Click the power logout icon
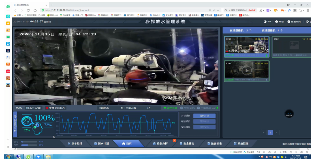316x159 pixels. [307, 22]
